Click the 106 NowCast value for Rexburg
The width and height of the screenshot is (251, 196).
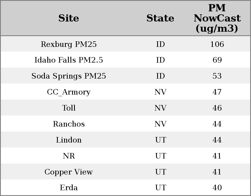pyautogui.click(x=217, y=44)
